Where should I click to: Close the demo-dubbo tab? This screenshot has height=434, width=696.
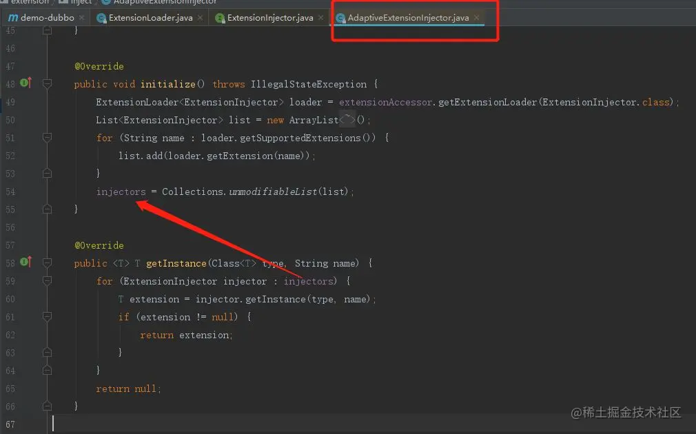tap(82, 18)
